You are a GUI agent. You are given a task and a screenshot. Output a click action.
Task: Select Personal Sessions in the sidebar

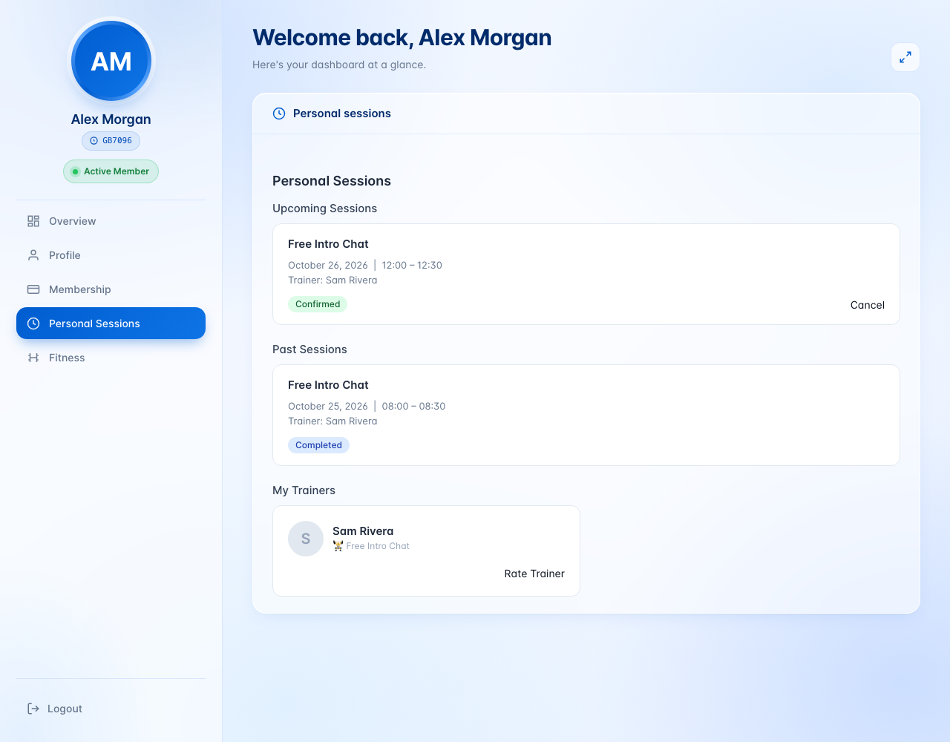(111, 324)
